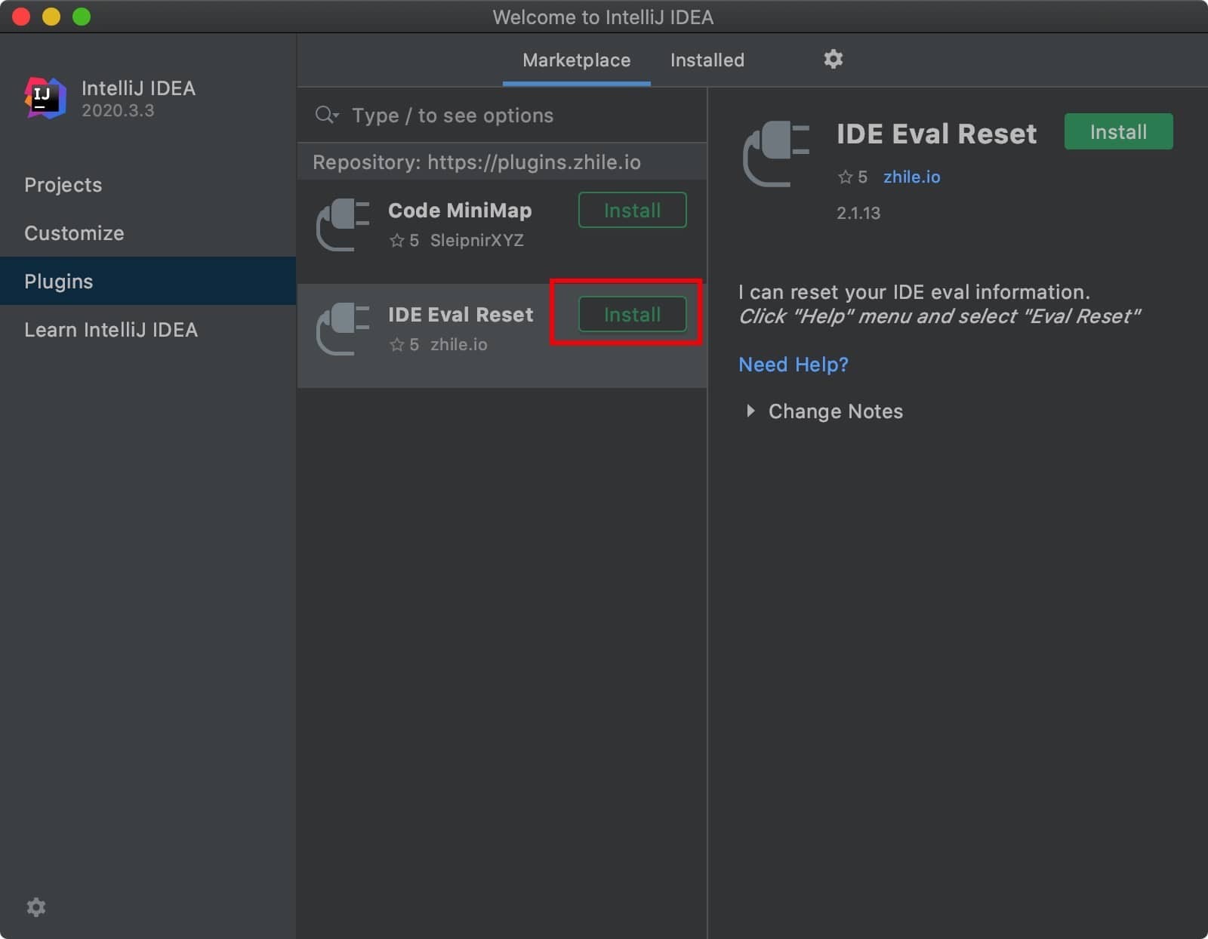Select the Marketplace tab

click(576, 60)
